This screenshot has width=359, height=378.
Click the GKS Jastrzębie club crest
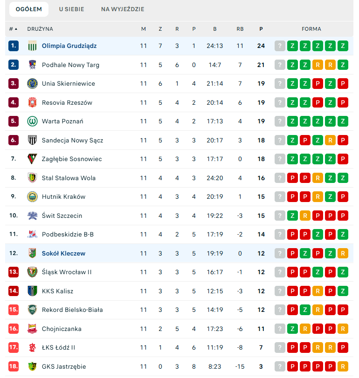click(32, 366)
